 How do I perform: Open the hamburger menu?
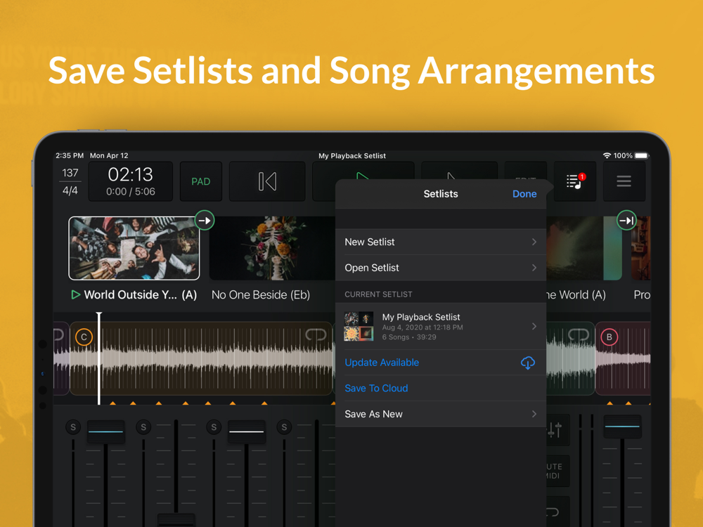(x=624, y=181)
